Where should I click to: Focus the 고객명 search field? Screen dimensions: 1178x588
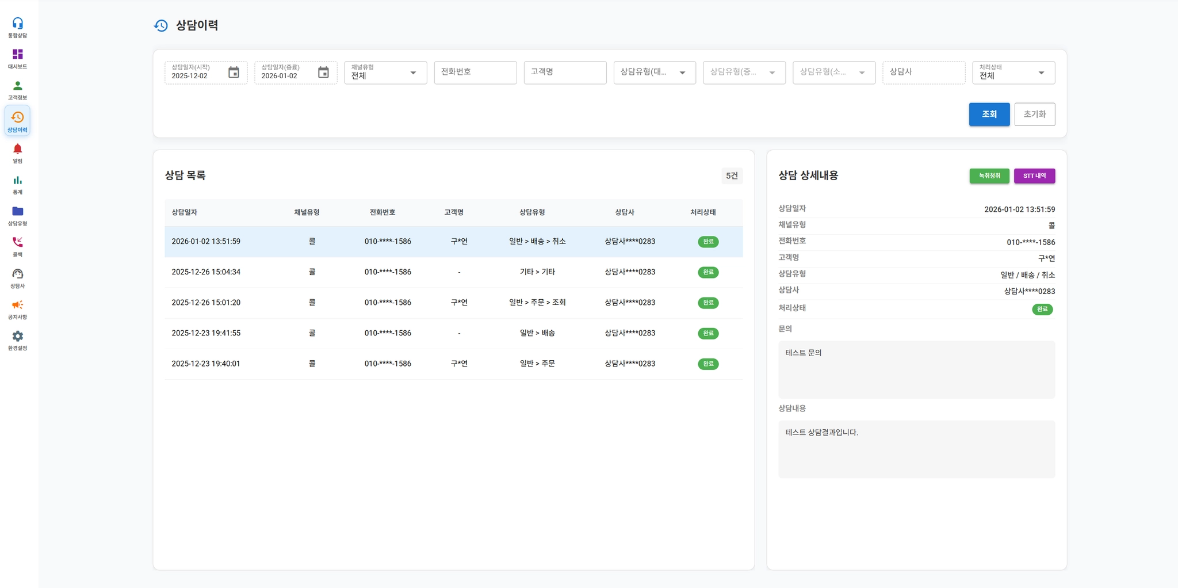565,72
